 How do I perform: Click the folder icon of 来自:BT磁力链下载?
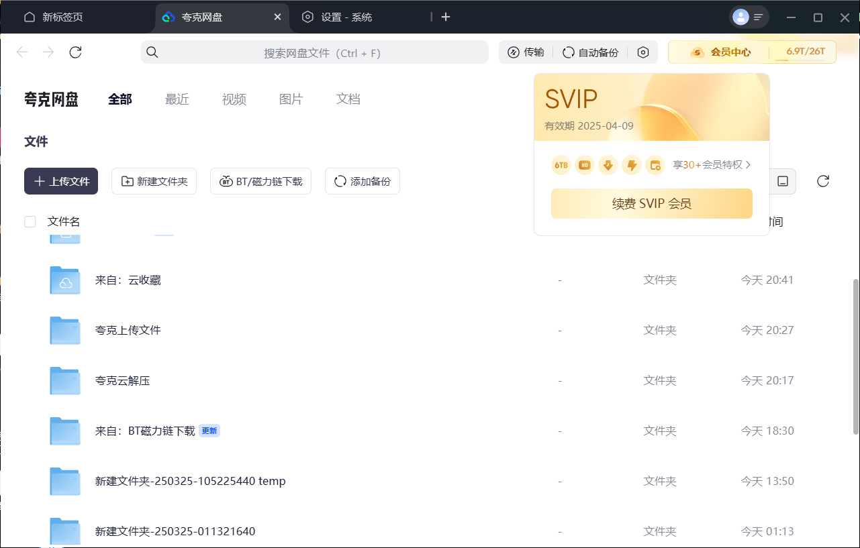(x=65, y=431)
